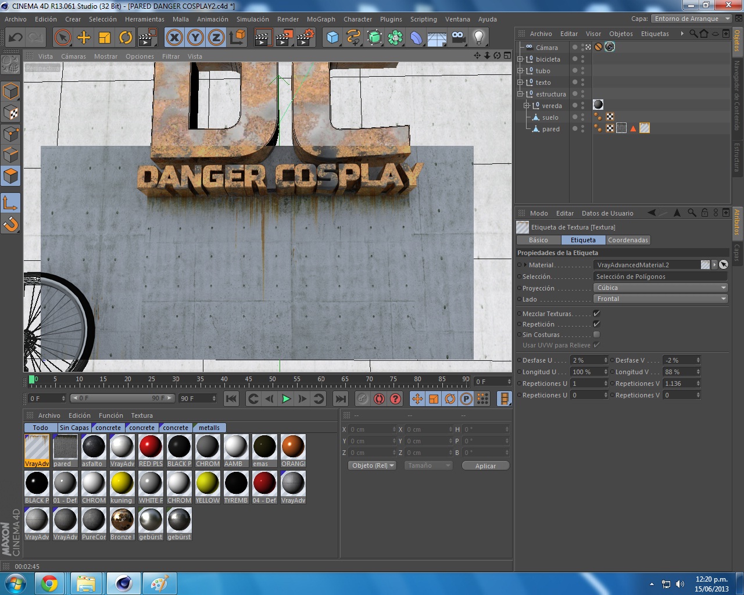
Task: Toggle Y axis lock
Action: pyautogui.click(x=195, y=38)
